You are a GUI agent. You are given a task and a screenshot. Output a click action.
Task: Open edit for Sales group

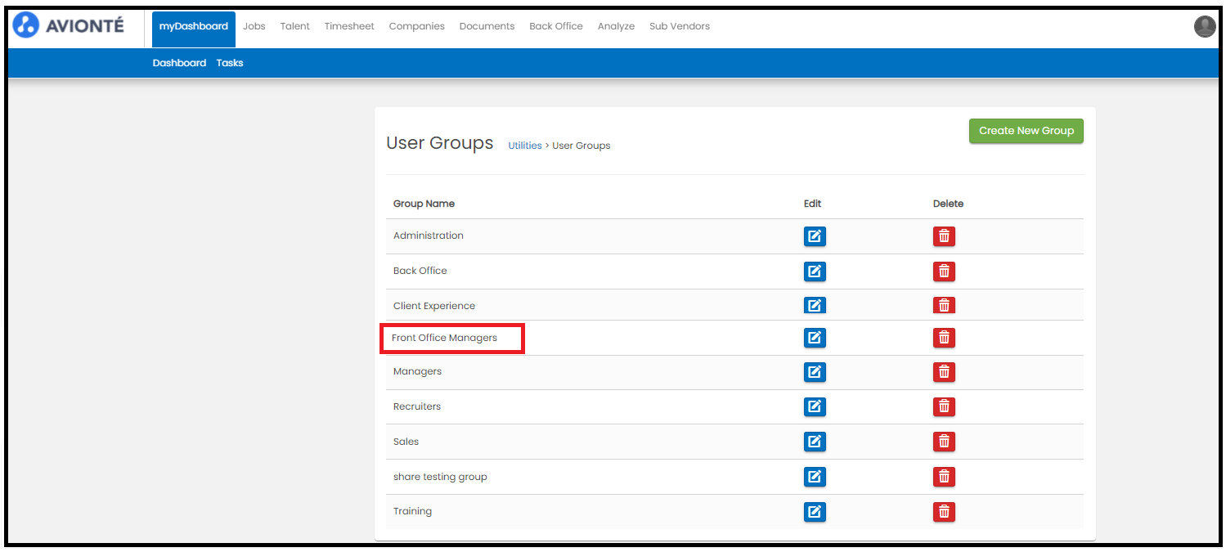tap(814, 442)
